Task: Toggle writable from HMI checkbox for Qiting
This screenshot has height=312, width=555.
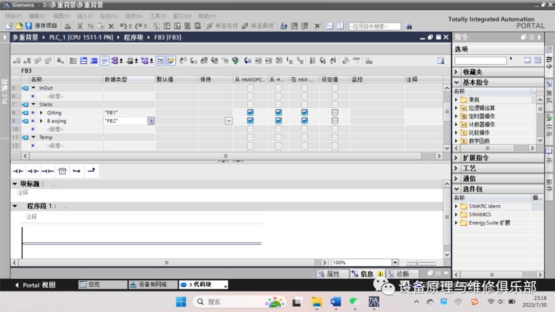Action: coord(279,112)
